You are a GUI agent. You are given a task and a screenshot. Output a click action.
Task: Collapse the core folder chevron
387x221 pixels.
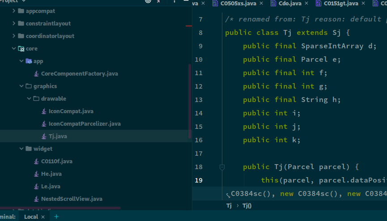pos(14,49)
